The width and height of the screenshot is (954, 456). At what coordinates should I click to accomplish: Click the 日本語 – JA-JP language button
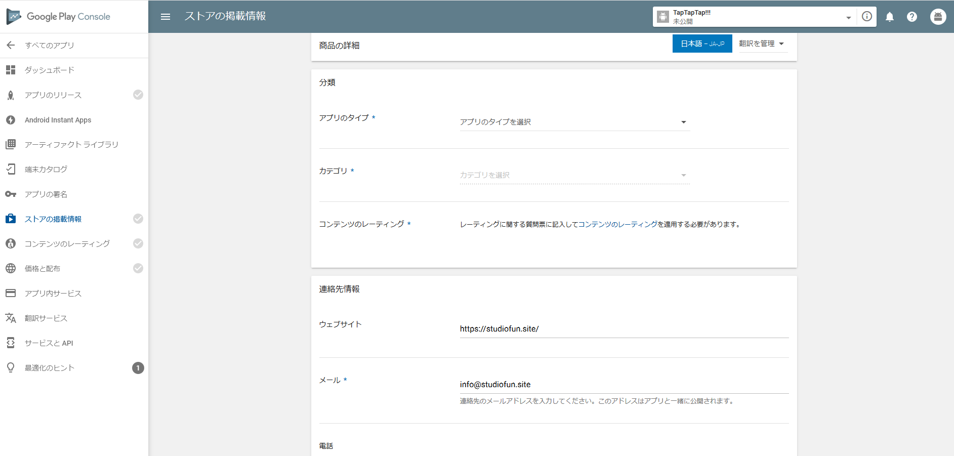(702, 44)
